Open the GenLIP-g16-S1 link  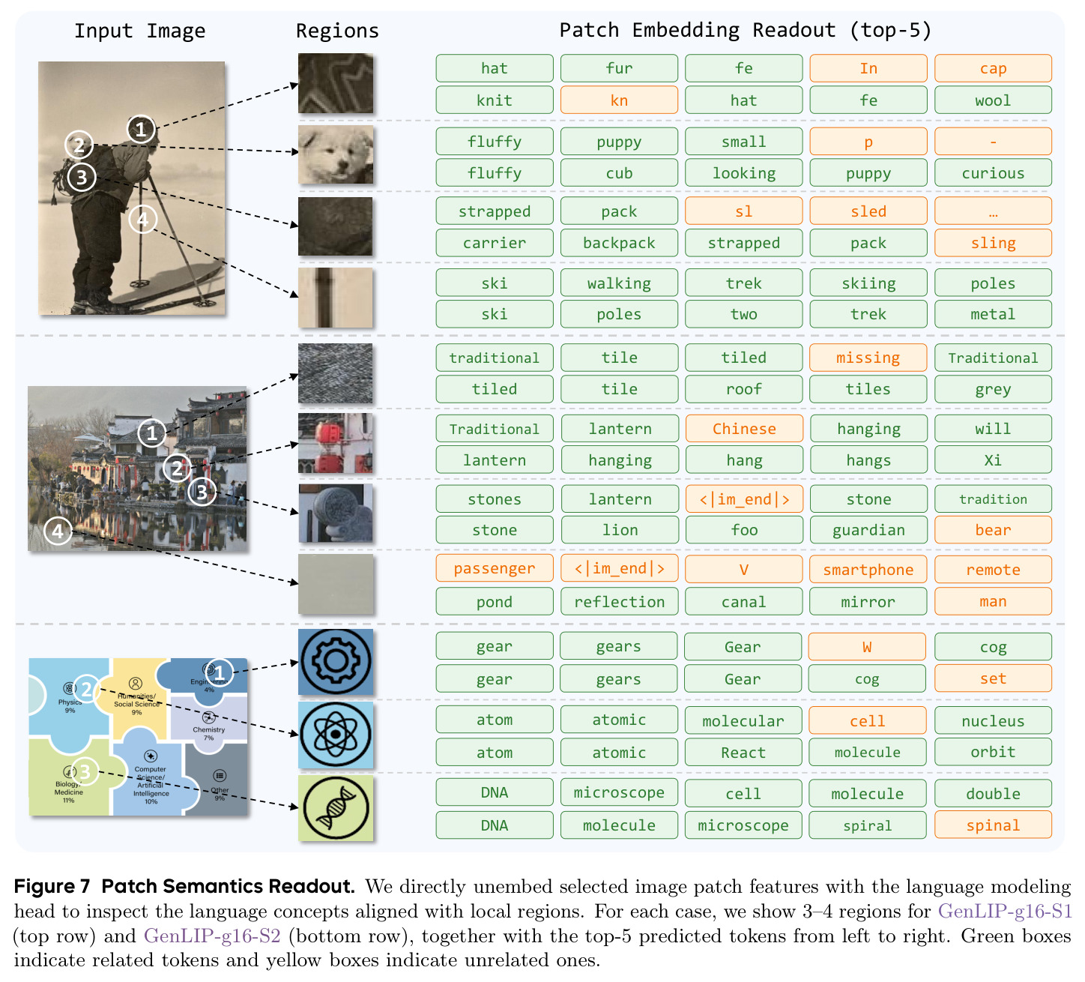(1005, 912)
